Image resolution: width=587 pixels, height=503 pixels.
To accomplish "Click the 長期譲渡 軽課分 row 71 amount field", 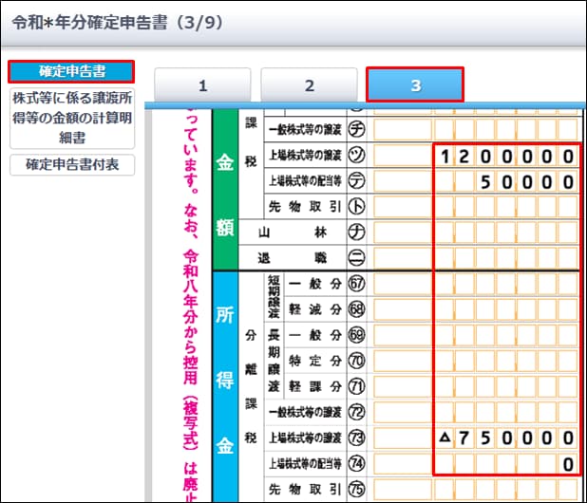I will [505, 386].
